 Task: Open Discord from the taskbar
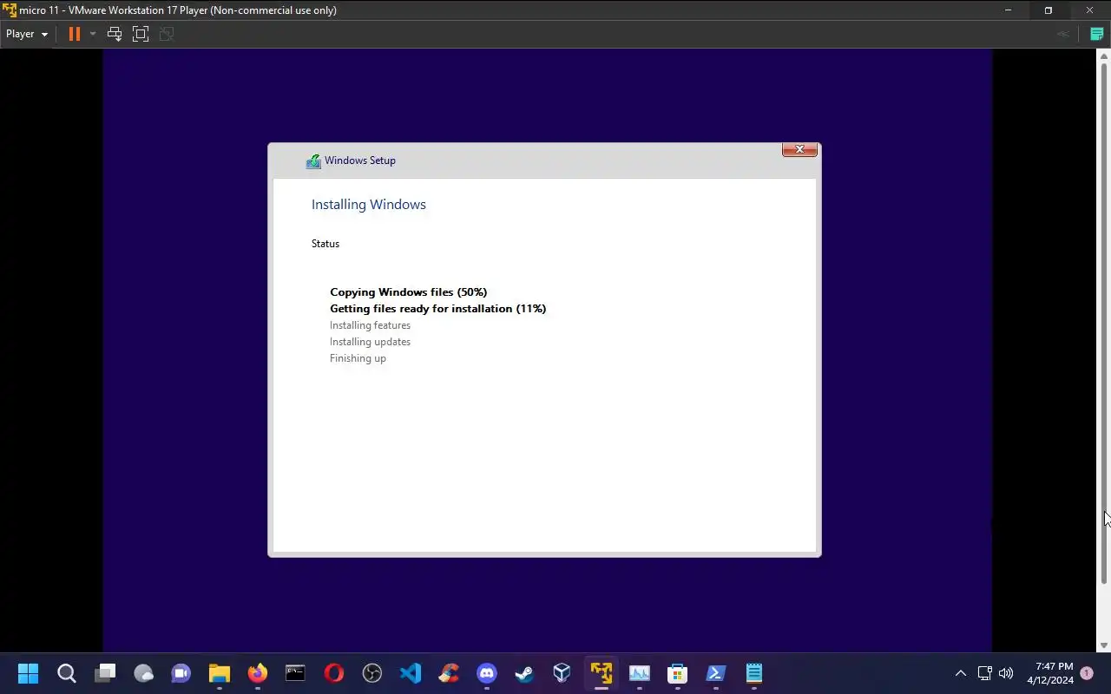[x=487, y=673]
